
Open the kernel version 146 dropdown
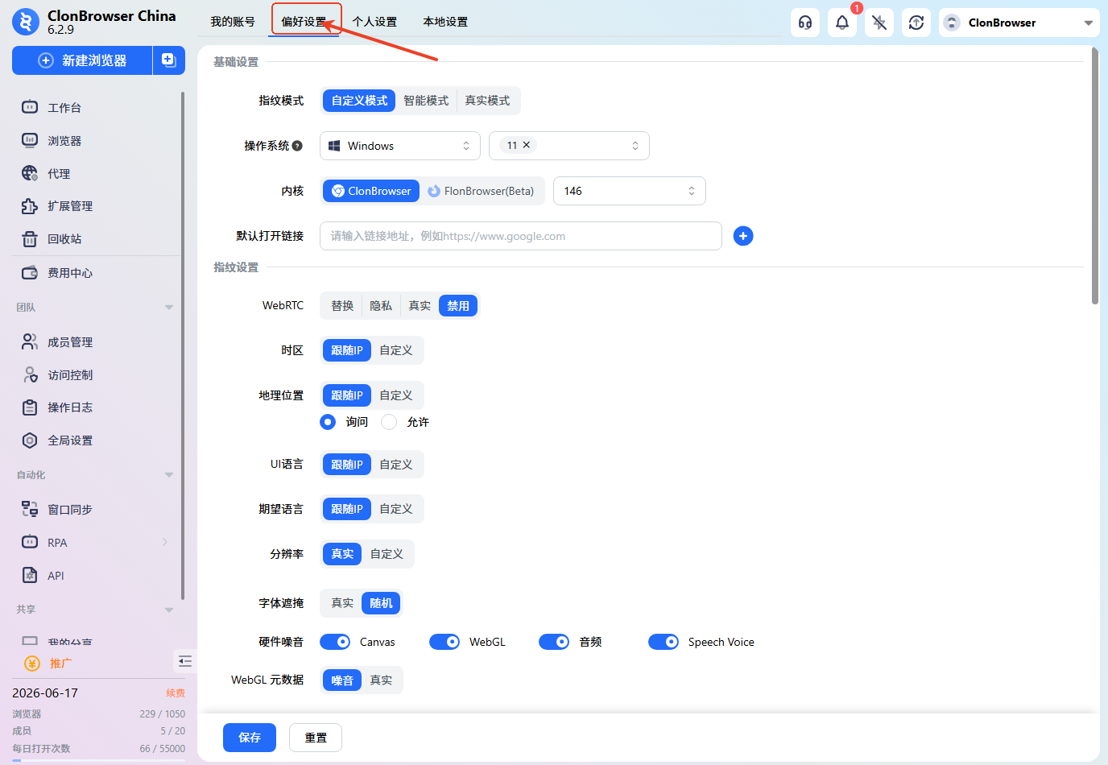[630, 191]
